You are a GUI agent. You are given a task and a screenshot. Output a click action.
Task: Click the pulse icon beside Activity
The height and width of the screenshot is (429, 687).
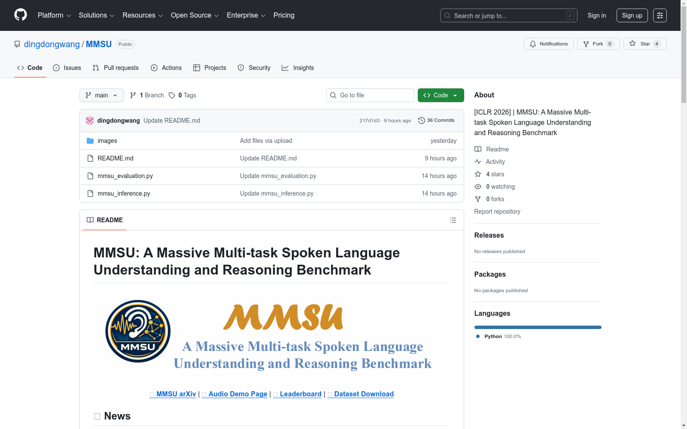coord(478,162)
